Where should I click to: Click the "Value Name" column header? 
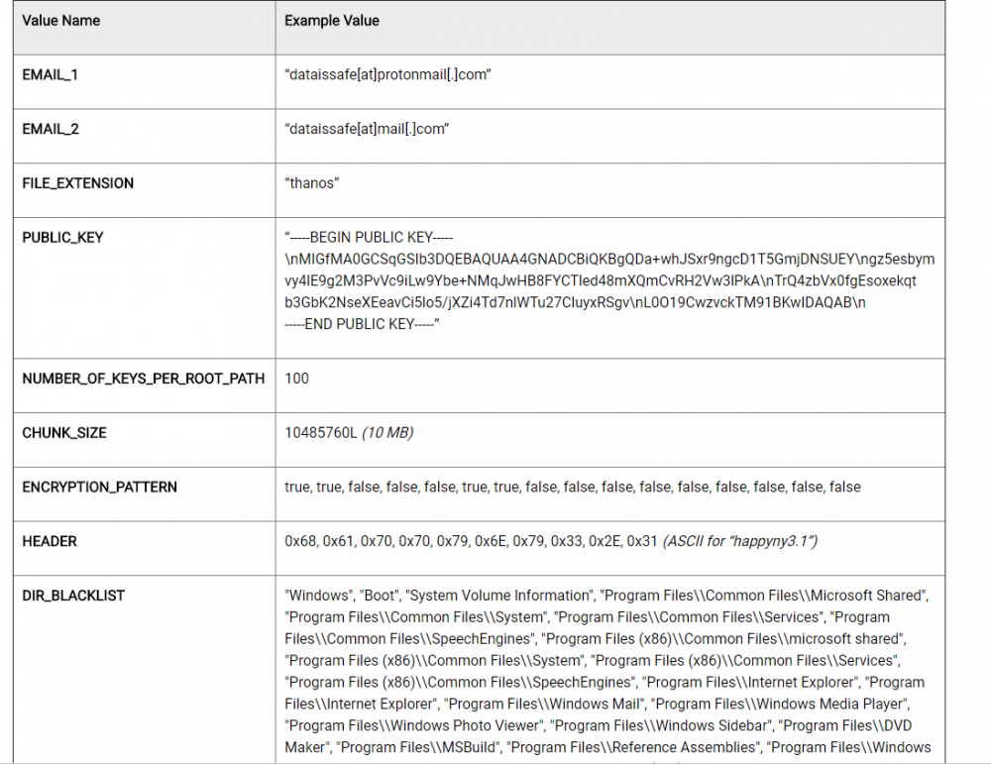coord(61,20)
